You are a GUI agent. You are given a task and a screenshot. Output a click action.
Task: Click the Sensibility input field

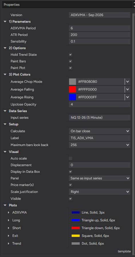coord(99,41)
